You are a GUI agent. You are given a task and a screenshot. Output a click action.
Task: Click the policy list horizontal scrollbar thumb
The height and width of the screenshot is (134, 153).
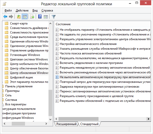pyautogui.click(x=78, y=119)
